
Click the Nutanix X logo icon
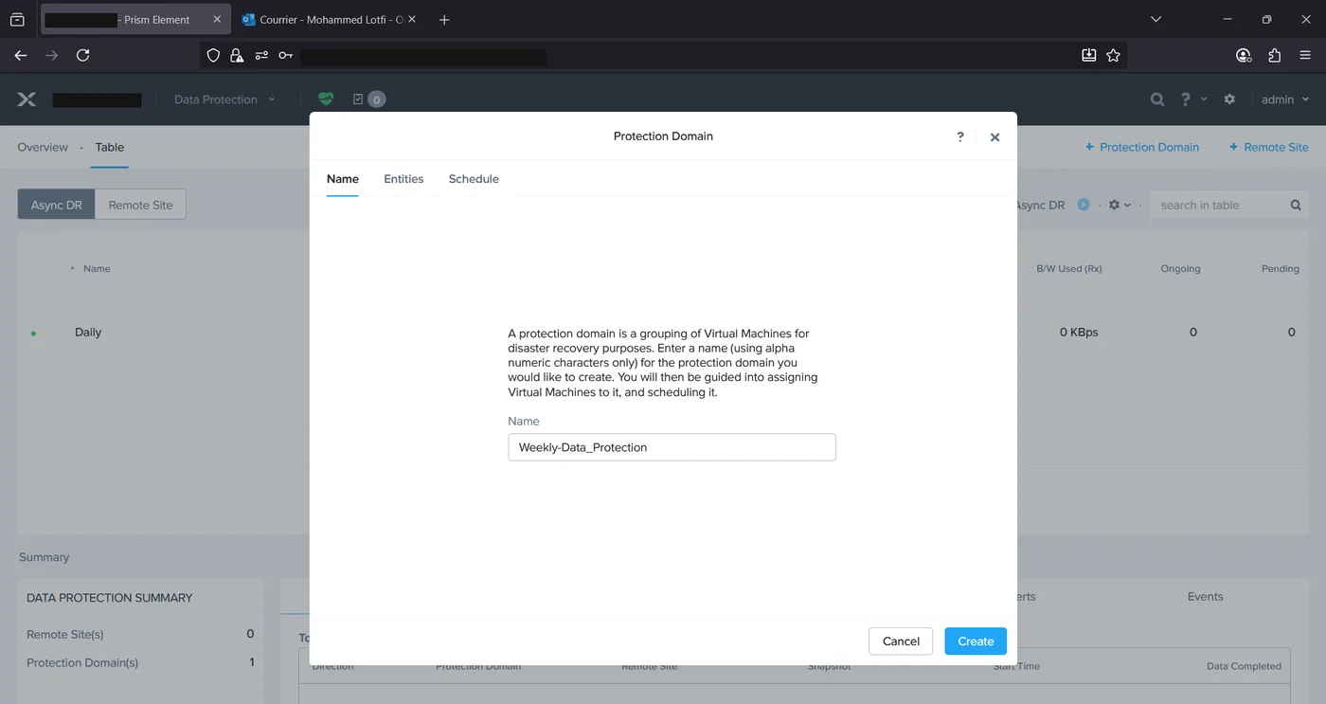[x=27, y=99]
